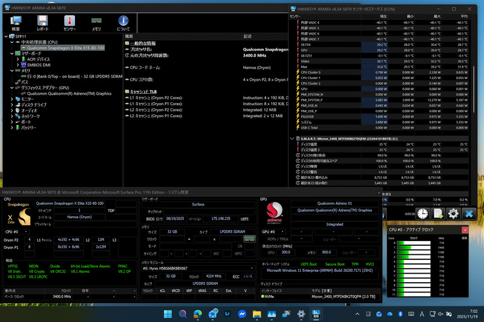Expand ACPI デバイス tree node
This screenshot has width=484, height=322.
[x=18, y=59]
